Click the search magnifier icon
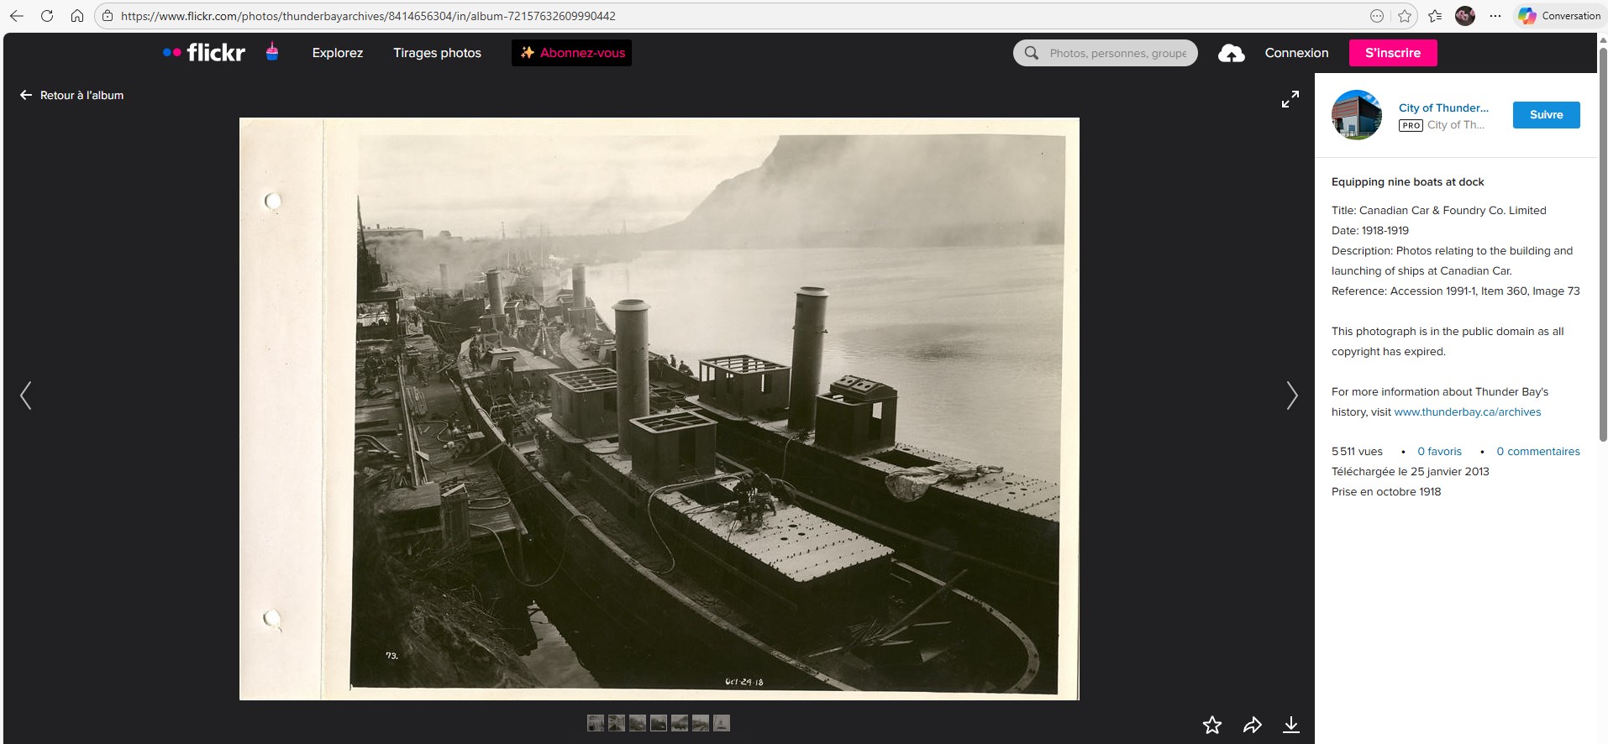The height and width of the screenshot is (744, 1608). [x=1031, y=53]
